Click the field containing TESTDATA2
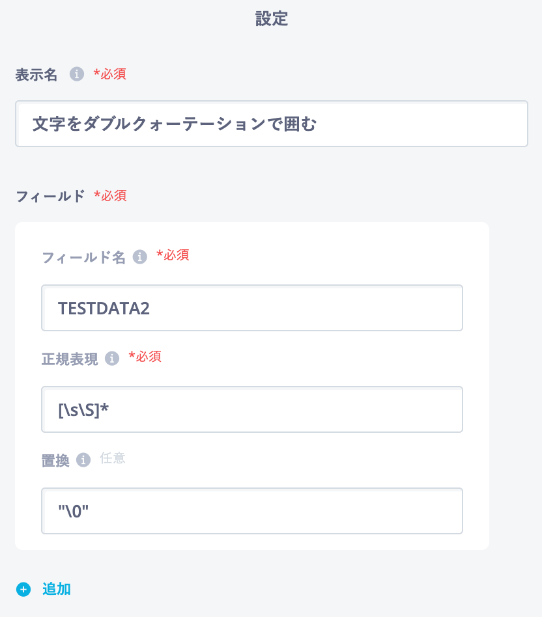 pos(251,308)
